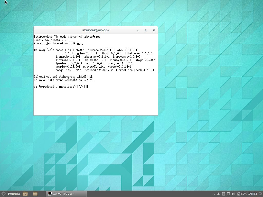Click the show desktop windows icon

tap(260, 194)
